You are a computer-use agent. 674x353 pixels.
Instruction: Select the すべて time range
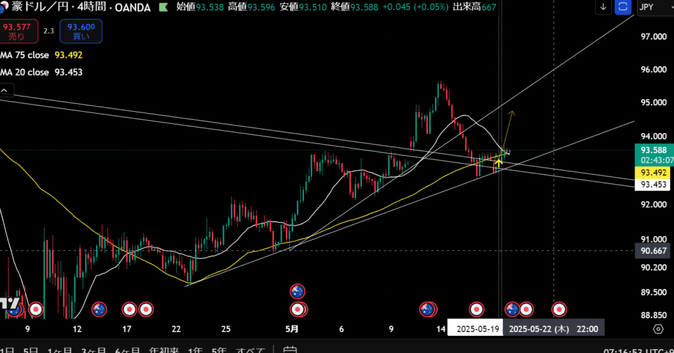click(250, 350)
